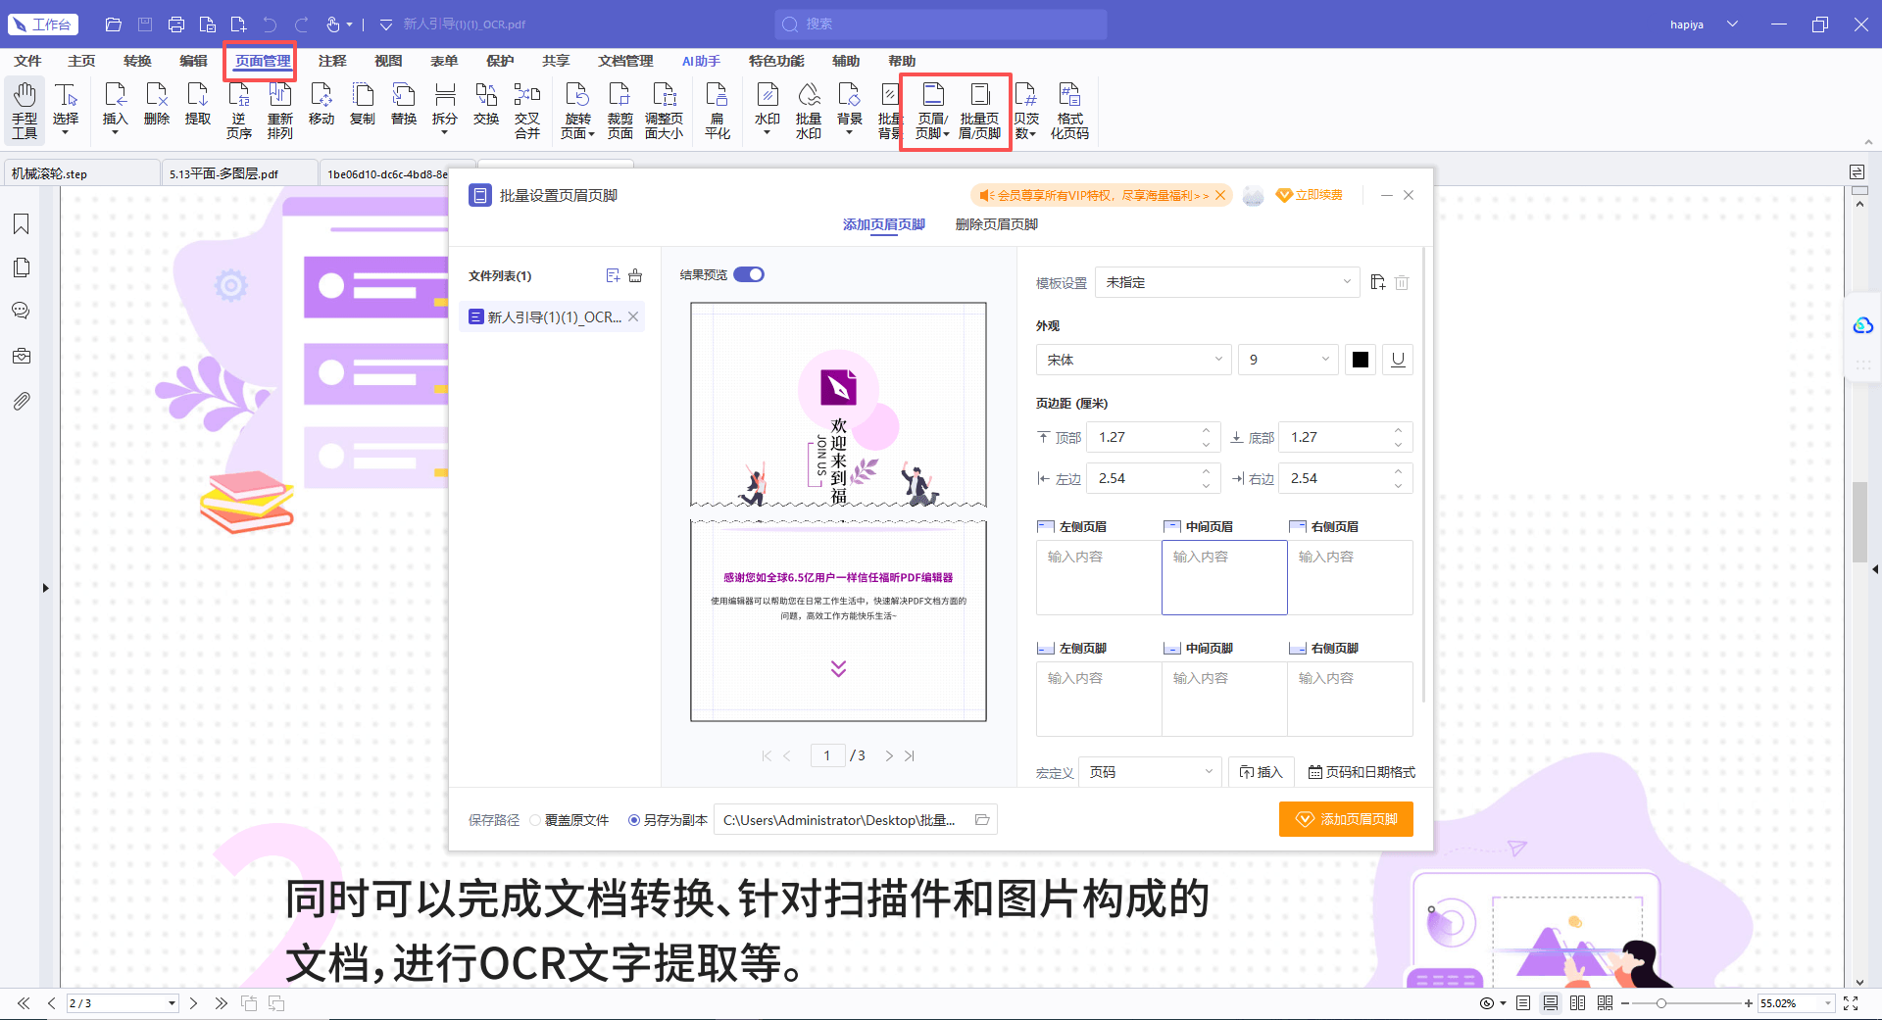Click the 立即续费 renew link
Screen dimensions: 1882x1020
(x=1310, y=195)
